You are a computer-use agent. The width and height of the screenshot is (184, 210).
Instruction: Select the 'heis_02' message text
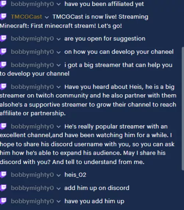point(75,175)
